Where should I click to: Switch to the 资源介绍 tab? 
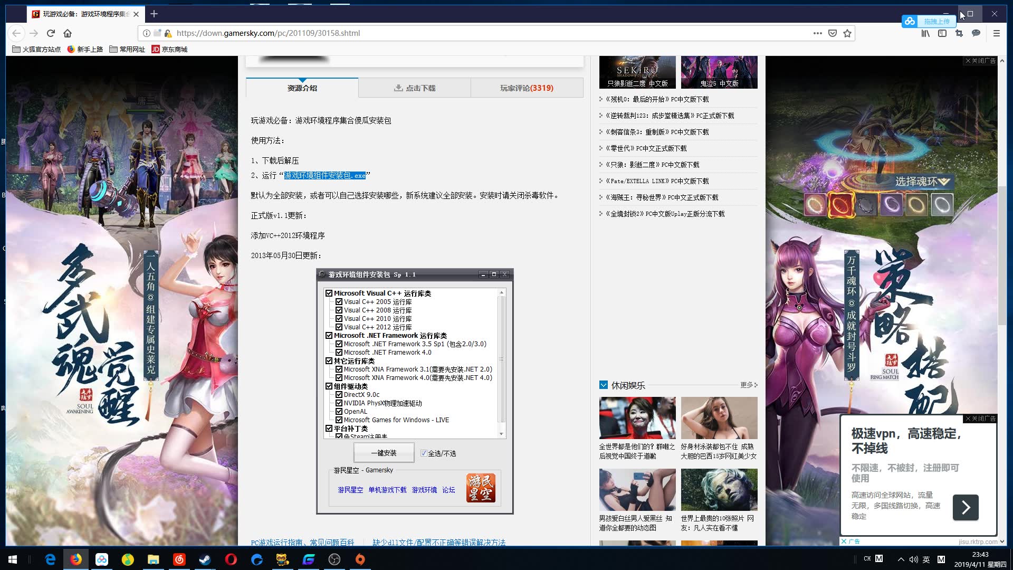click(302, 88)
